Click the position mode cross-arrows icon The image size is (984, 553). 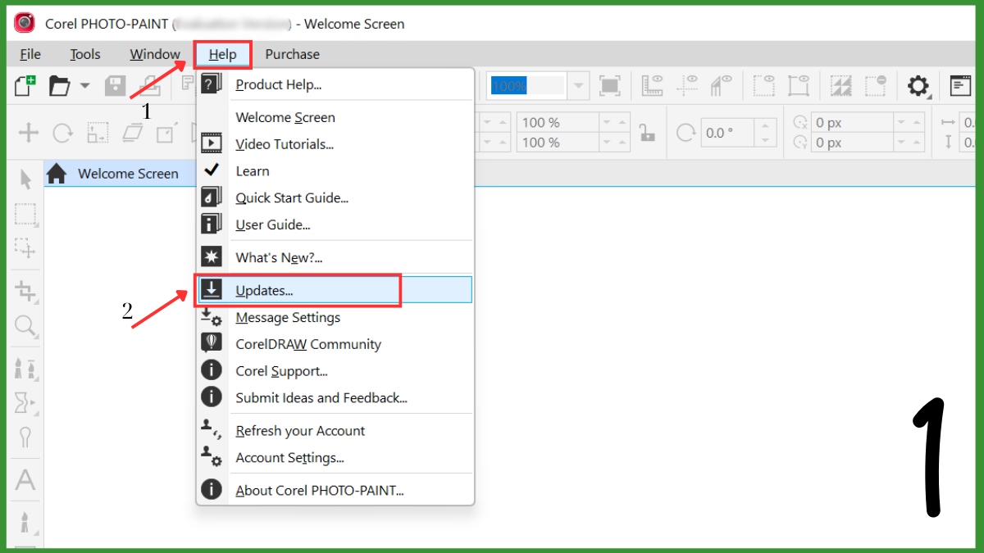click(x=29, y=133)
